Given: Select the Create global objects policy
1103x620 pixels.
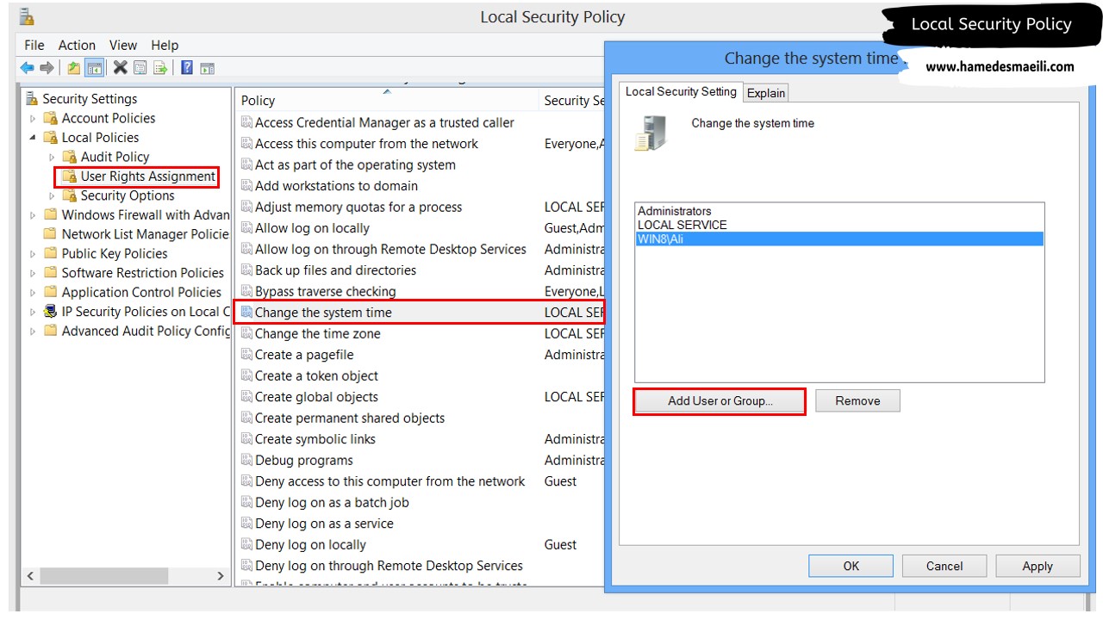Looking at the screenshot, I should point(316,397).
